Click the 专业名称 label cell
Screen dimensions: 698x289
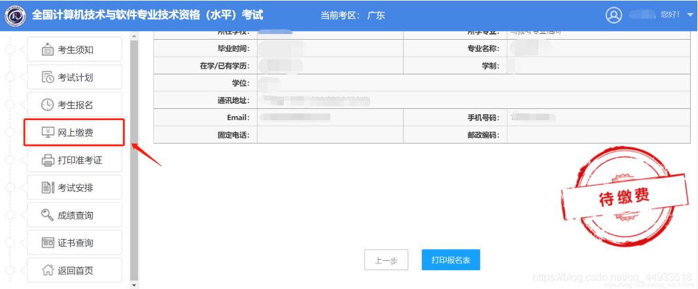point(455,48)
